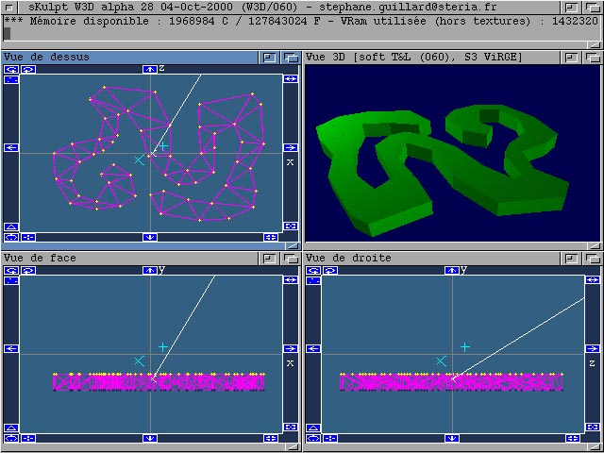This screenshot has width=604, height=453.
Task: Click the frame-fit icon in Vue de dessus
Action: click(291, 226)
